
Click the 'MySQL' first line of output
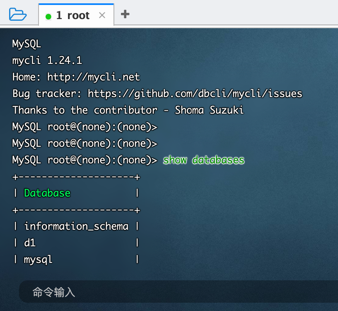click(x=27, y=44)
